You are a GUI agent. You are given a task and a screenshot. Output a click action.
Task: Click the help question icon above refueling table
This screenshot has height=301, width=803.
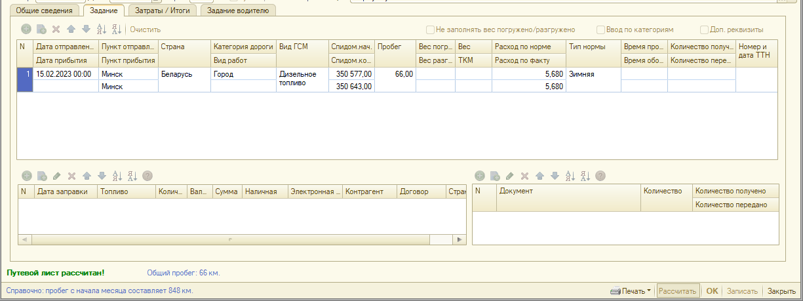tap(147, 176)
